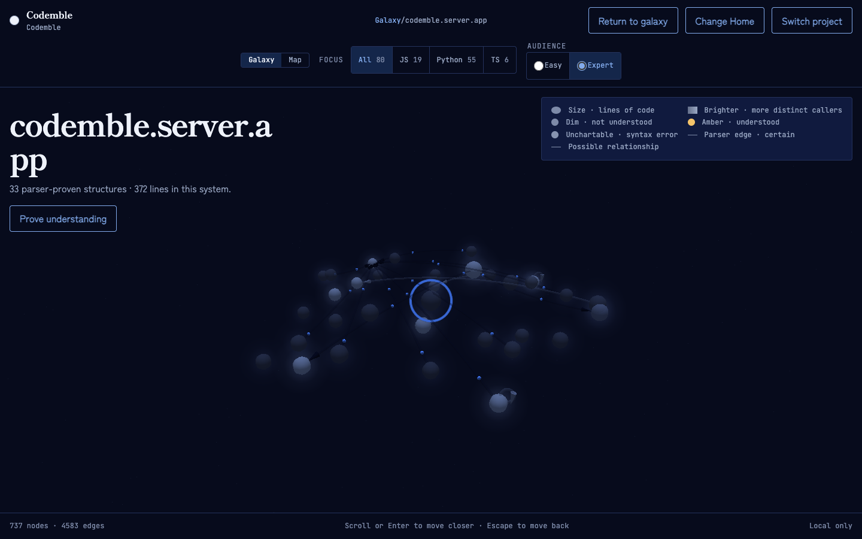This screenshot has height=539, width=862.
Task: Switch to the Galaxy view tab
Action: [x=261, y=60]
